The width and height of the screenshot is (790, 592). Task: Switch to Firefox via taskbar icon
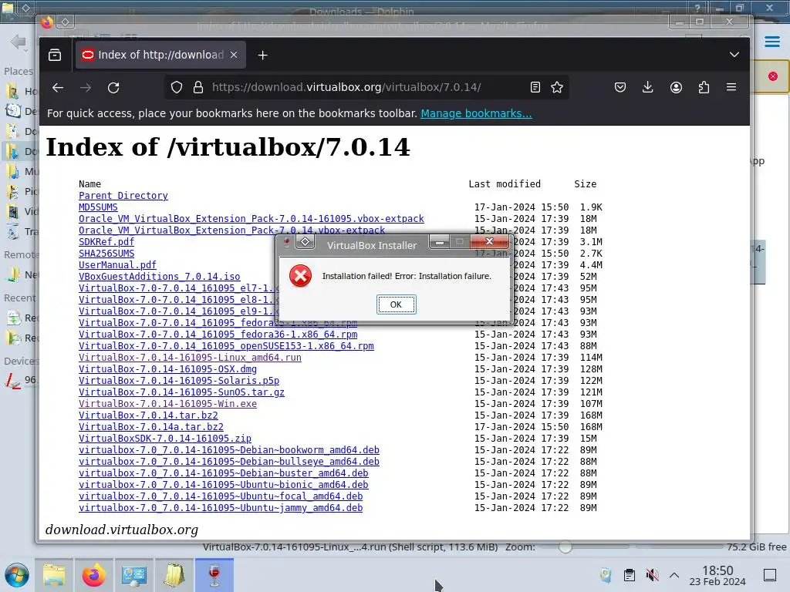point(93,575)
